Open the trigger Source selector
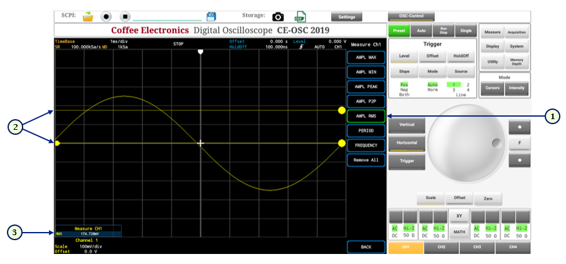This screenshot has height=264, width=566. point(461,71)
